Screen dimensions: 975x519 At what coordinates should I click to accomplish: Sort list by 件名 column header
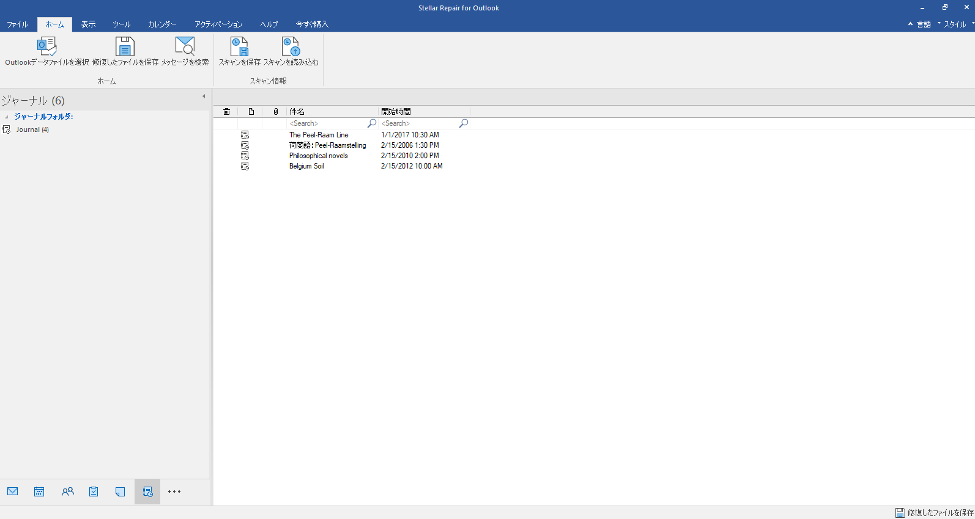pos(332,112)
